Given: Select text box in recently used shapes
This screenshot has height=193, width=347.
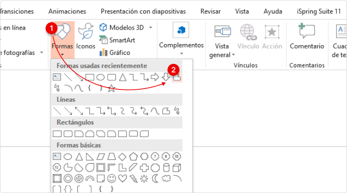Looking at the screenshot, I should 57,77.
